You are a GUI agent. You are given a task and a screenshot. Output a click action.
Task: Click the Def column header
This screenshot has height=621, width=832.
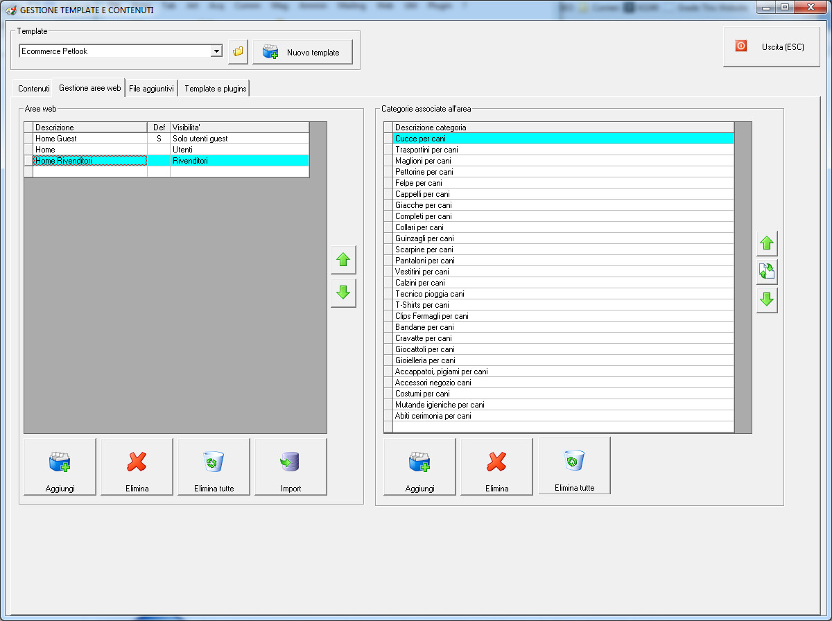click(159, 128)
